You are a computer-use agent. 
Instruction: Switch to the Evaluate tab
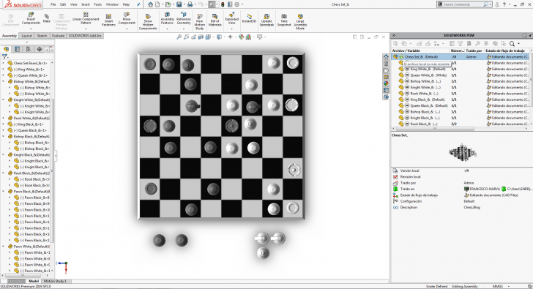coord(58,36)
